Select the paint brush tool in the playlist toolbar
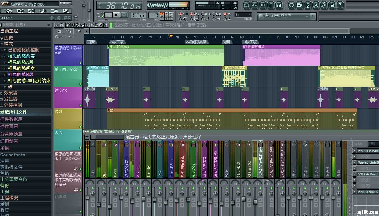This screenshot has width=379, height=216. (73, 25)
